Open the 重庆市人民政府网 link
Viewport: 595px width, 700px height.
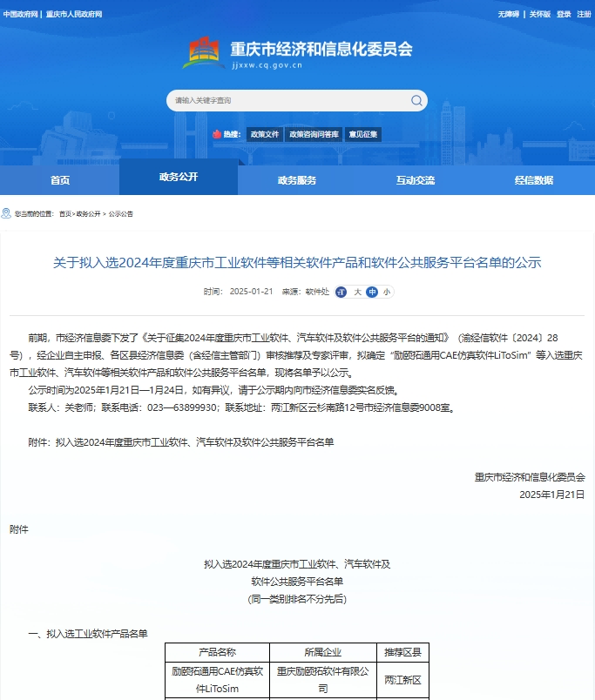point(74,14)
